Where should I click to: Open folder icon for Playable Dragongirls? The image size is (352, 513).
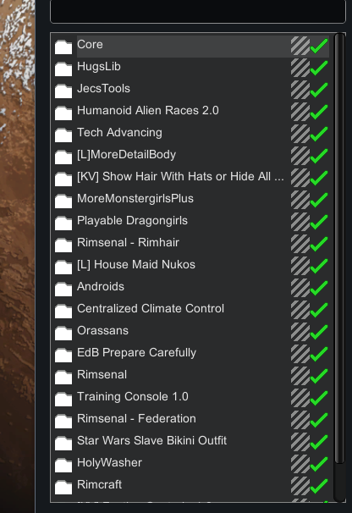[63, 223]
